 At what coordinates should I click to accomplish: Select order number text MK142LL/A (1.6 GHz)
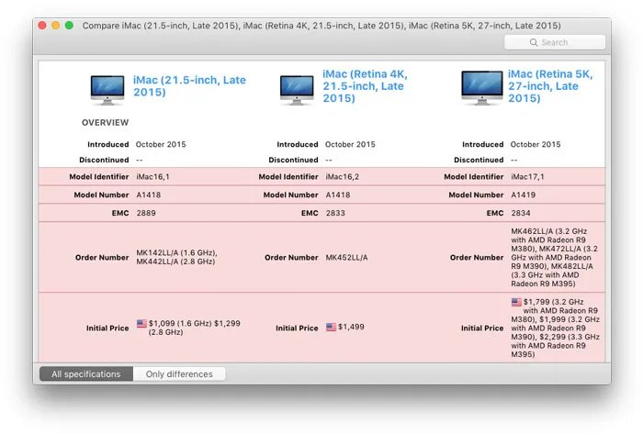[176, 253]
